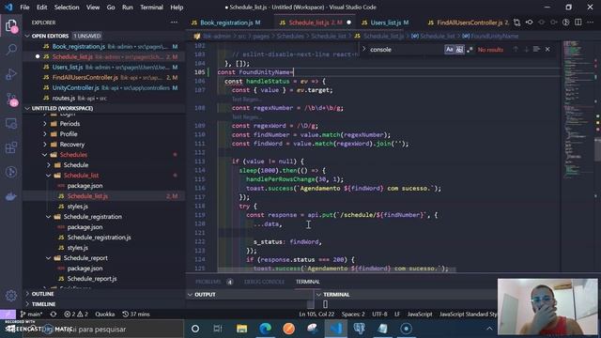Click synchronize changes icon in status bar
Image resolution: width=601 pixels, height=338 pixels.
click(54, 314)
